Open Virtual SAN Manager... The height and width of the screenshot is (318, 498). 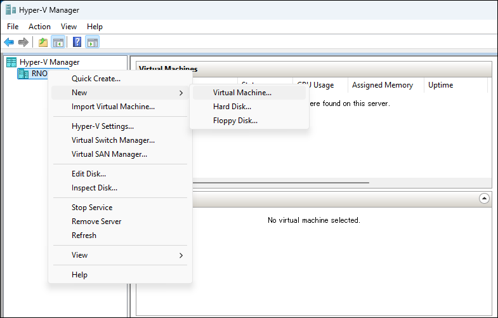click(x=120, y=154)
